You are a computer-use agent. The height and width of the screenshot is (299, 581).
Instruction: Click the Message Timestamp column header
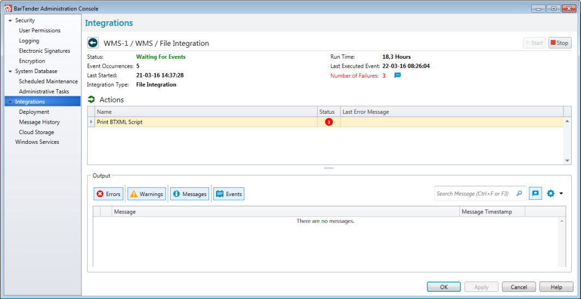492,212
